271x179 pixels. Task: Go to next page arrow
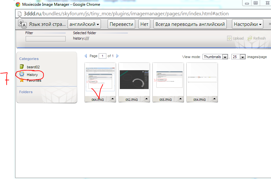point(117,56)
